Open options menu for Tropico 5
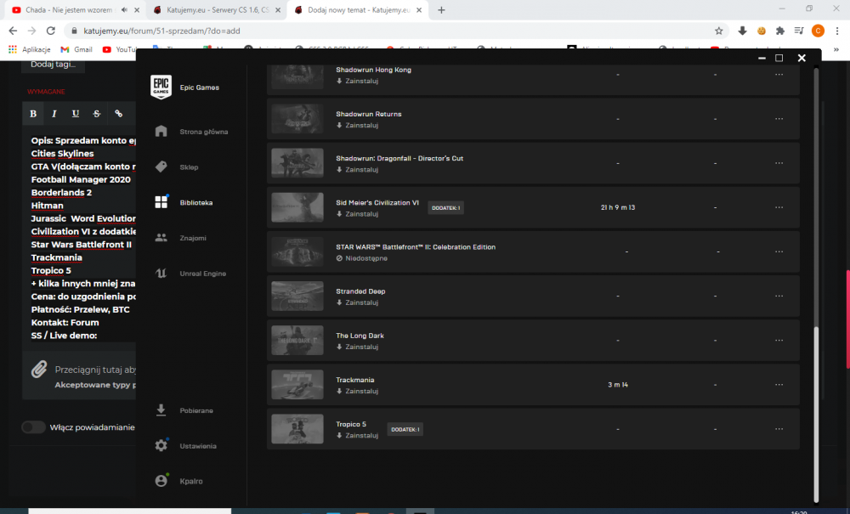Screen dimensions: 850x514 779,429
